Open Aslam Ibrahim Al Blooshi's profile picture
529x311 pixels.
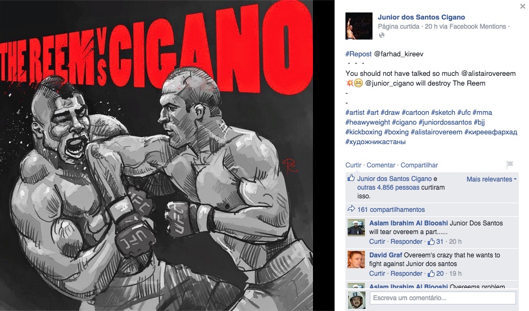[x=356, y=227]
